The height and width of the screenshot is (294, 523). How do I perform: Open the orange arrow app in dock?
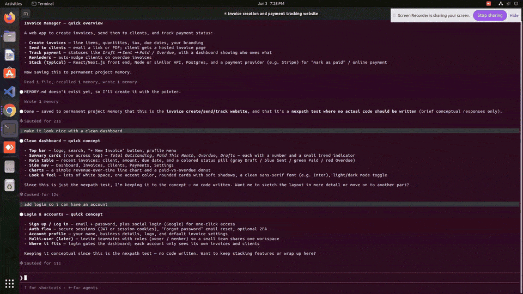pos(9,148)
